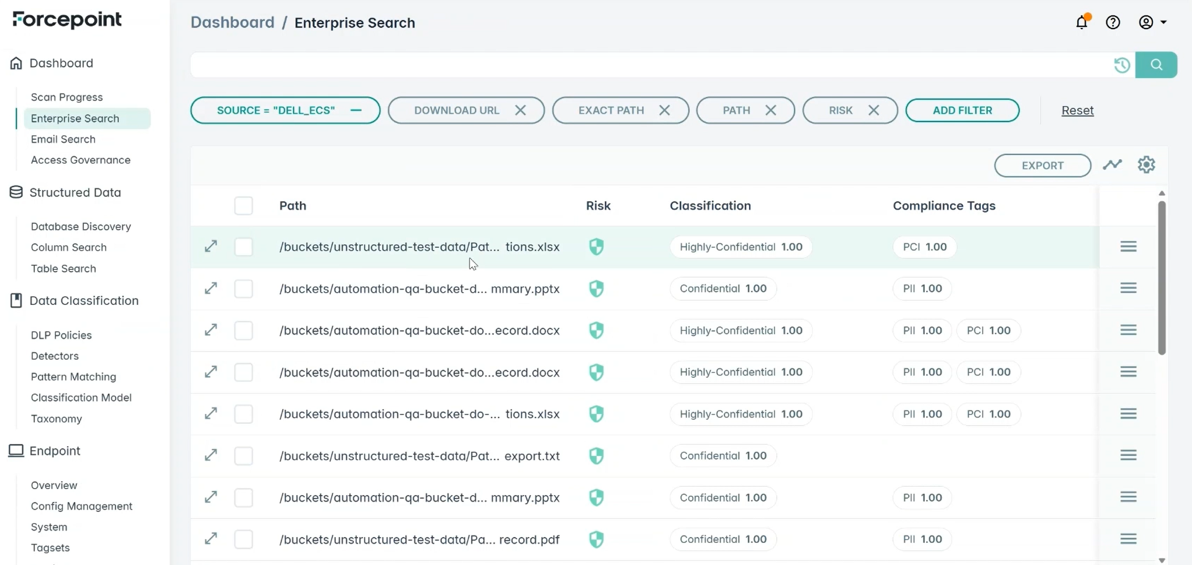Open Database Discovery

[80, 226]
